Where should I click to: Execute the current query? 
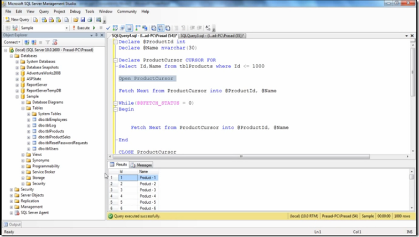click(81, 28)
